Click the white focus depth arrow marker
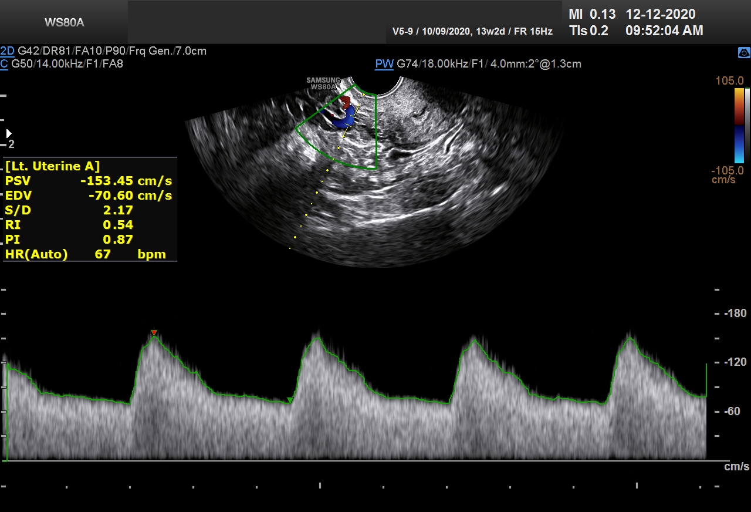Image resolution: width=751 pixels, height=512 pixels. [x=9, y=134]
